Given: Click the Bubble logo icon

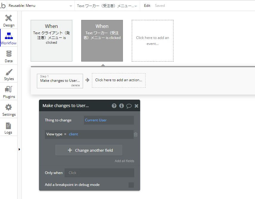Looking at the screenshot, I should tap(3, 6).
